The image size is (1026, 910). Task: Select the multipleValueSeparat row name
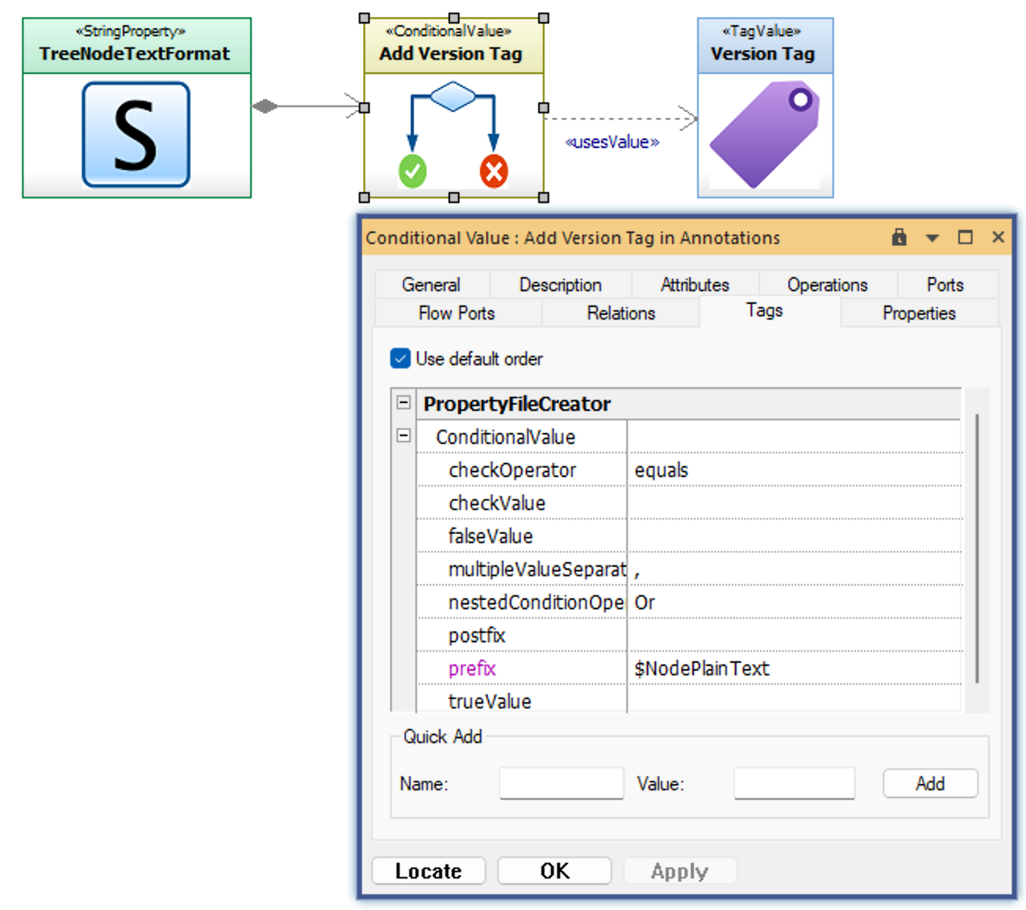537,569
